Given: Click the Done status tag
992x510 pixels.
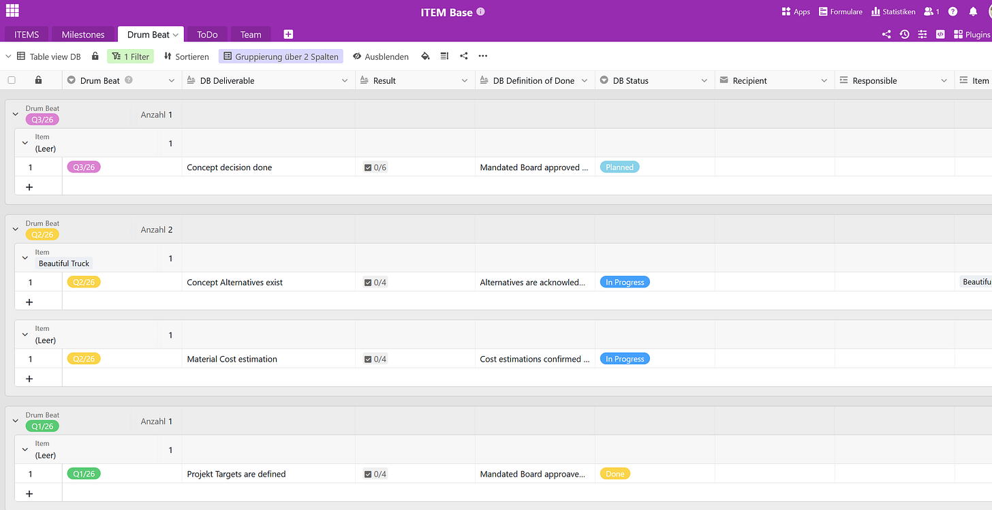Looking at the screenshot, I should [615, 474].
